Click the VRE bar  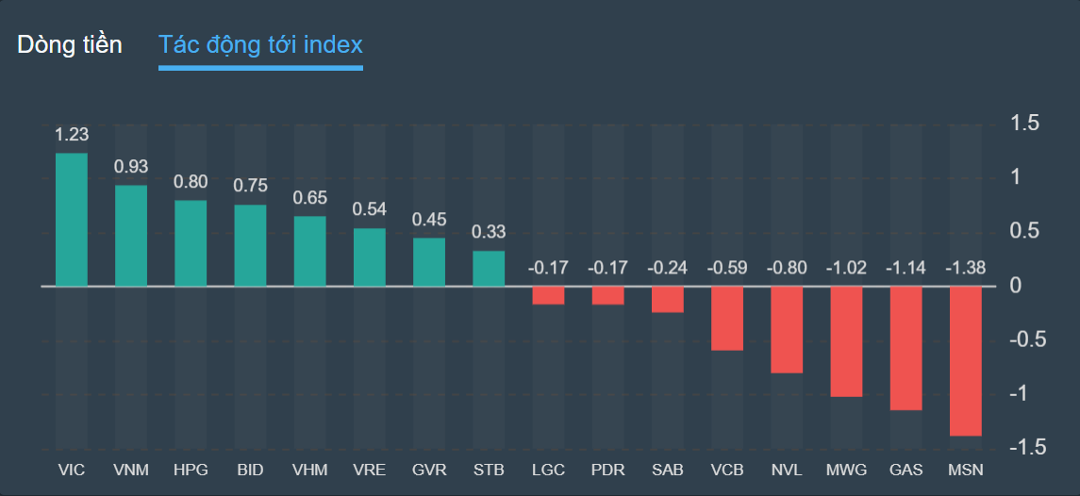(370, 256)
